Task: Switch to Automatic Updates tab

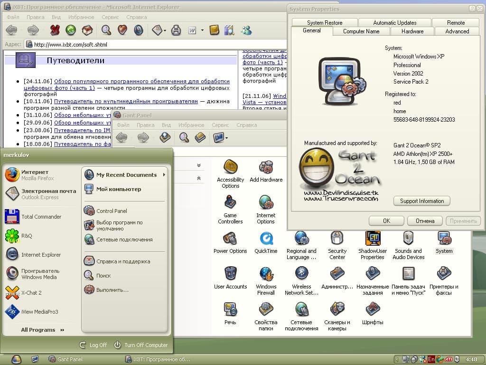Action: (394, 23)
